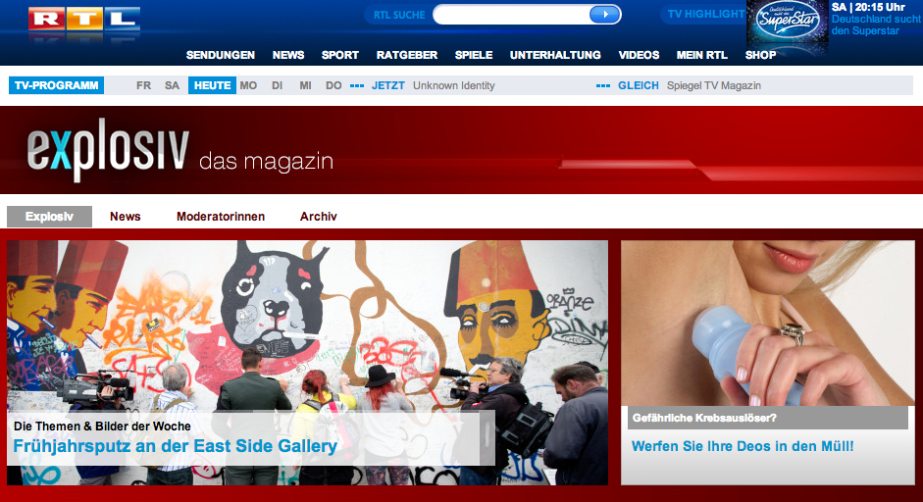Click the Jetzt label
This screenshot has width=923, height=502.
(387, 85)
